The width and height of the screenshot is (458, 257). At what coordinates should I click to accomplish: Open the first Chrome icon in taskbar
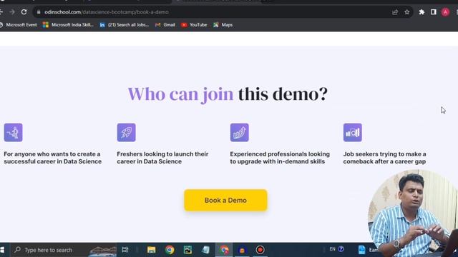pos(170,250)
